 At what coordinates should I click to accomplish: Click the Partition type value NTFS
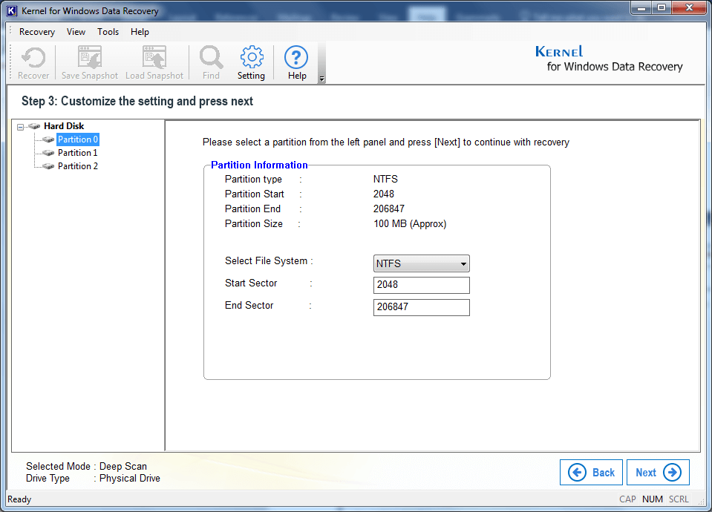385,180
